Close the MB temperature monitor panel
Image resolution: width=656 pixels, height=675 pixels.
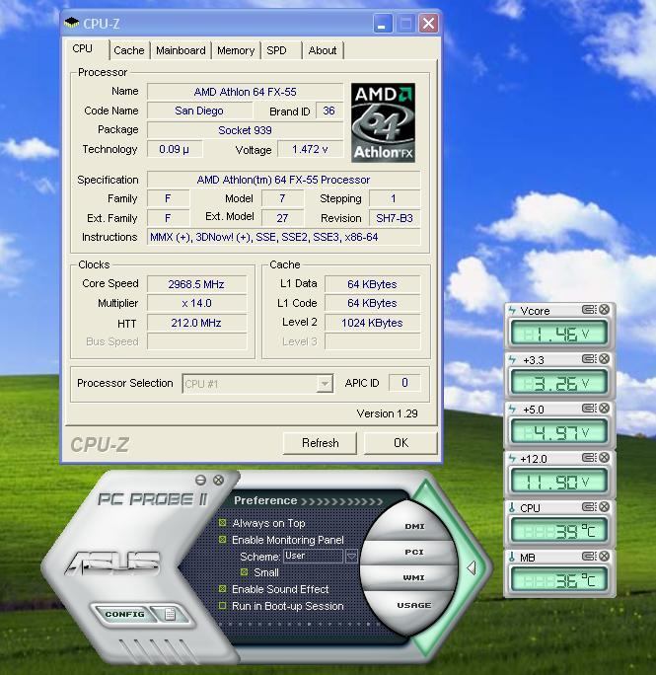click(605, 557)
